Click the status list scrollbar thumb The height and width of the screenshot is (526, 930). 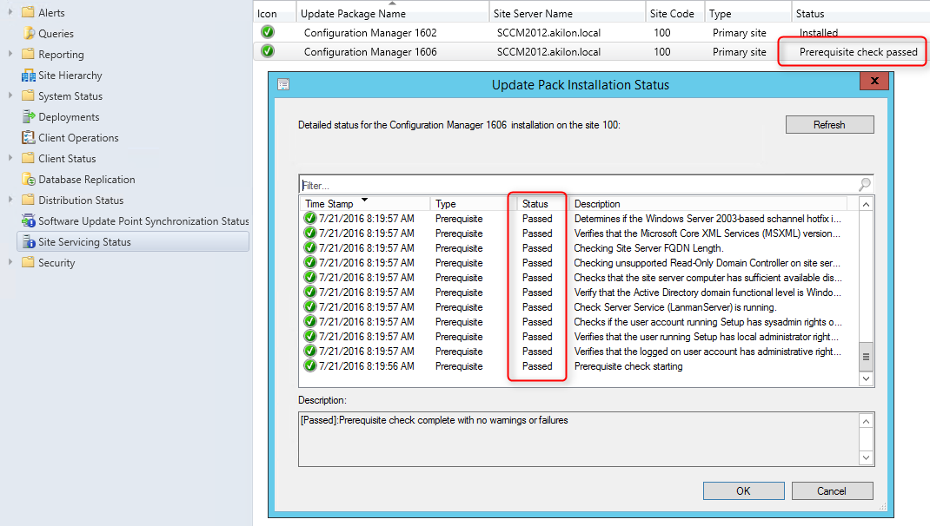coord(866,356)
